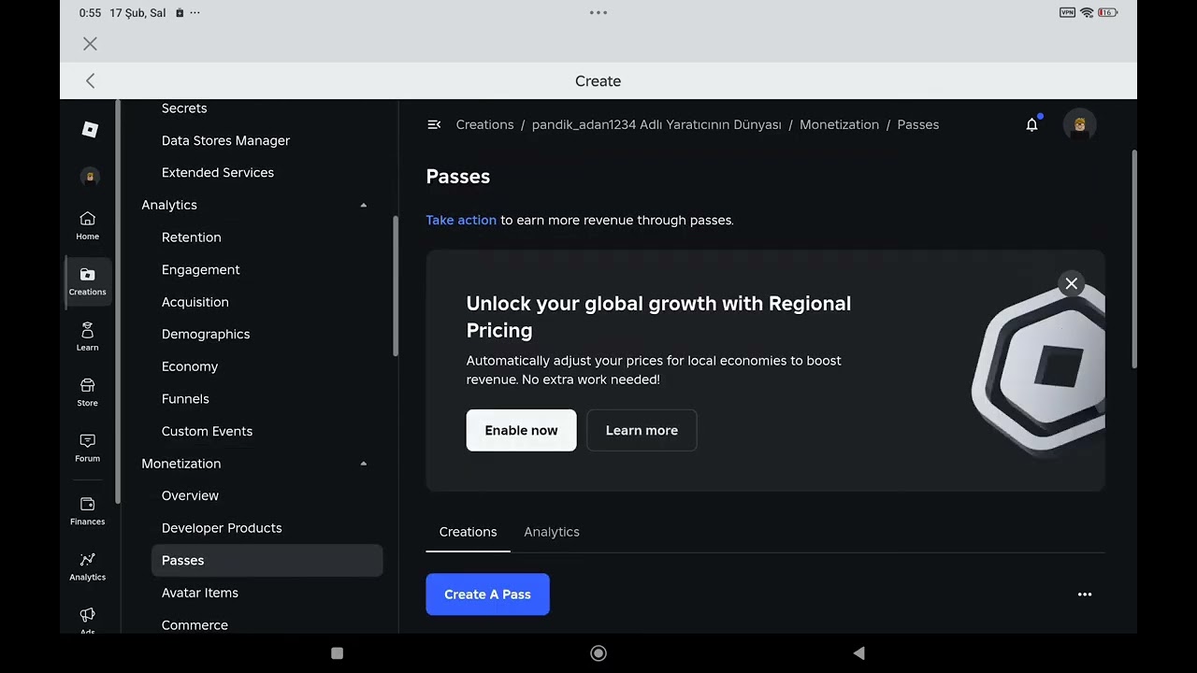Follow the Take action link
The image size is (1197, 673).
pyautogui.click(x=461, y=220)
